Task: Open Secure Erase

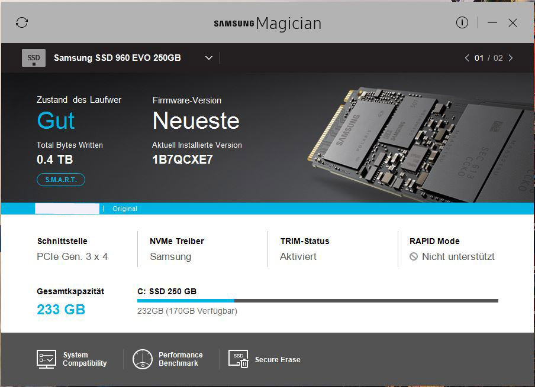Action: pyautogui.click(x=278, y=360)
